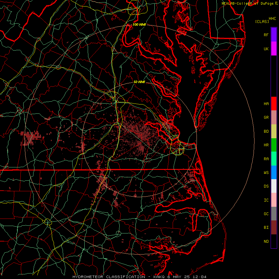Click the RF purple legend swatch

coord(274,35)
